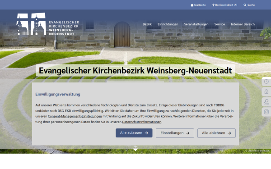
Task: Click the magnifier search icon
Action: point(245,5)
